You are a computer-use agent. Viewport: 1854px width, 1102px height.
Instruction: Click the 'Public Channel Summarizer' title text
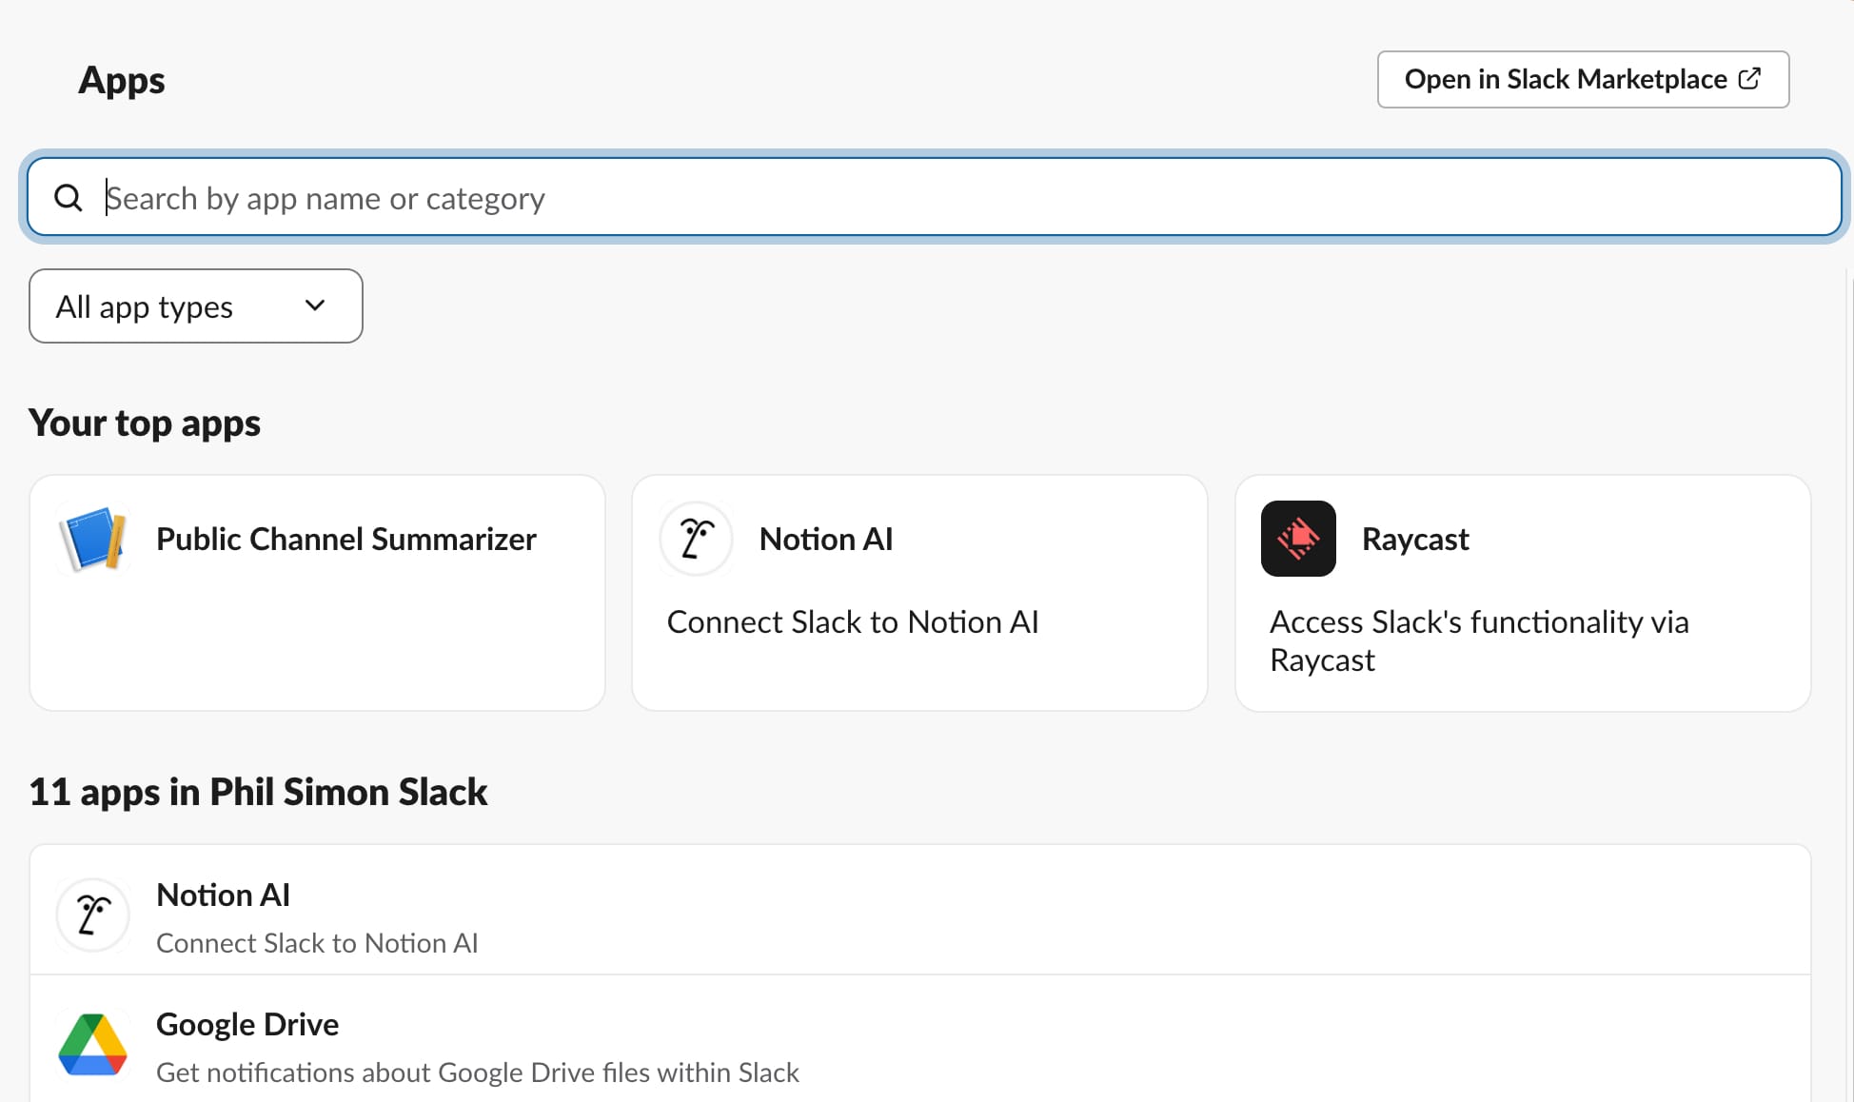(346, 539)
